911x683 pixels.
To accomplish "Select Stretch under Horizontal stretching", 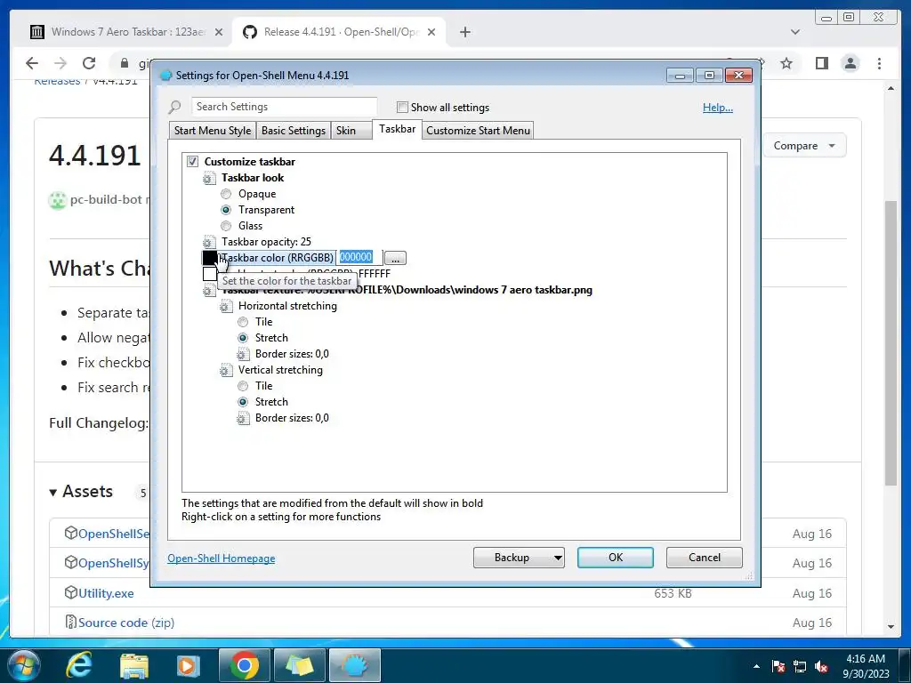I will 243,338.
